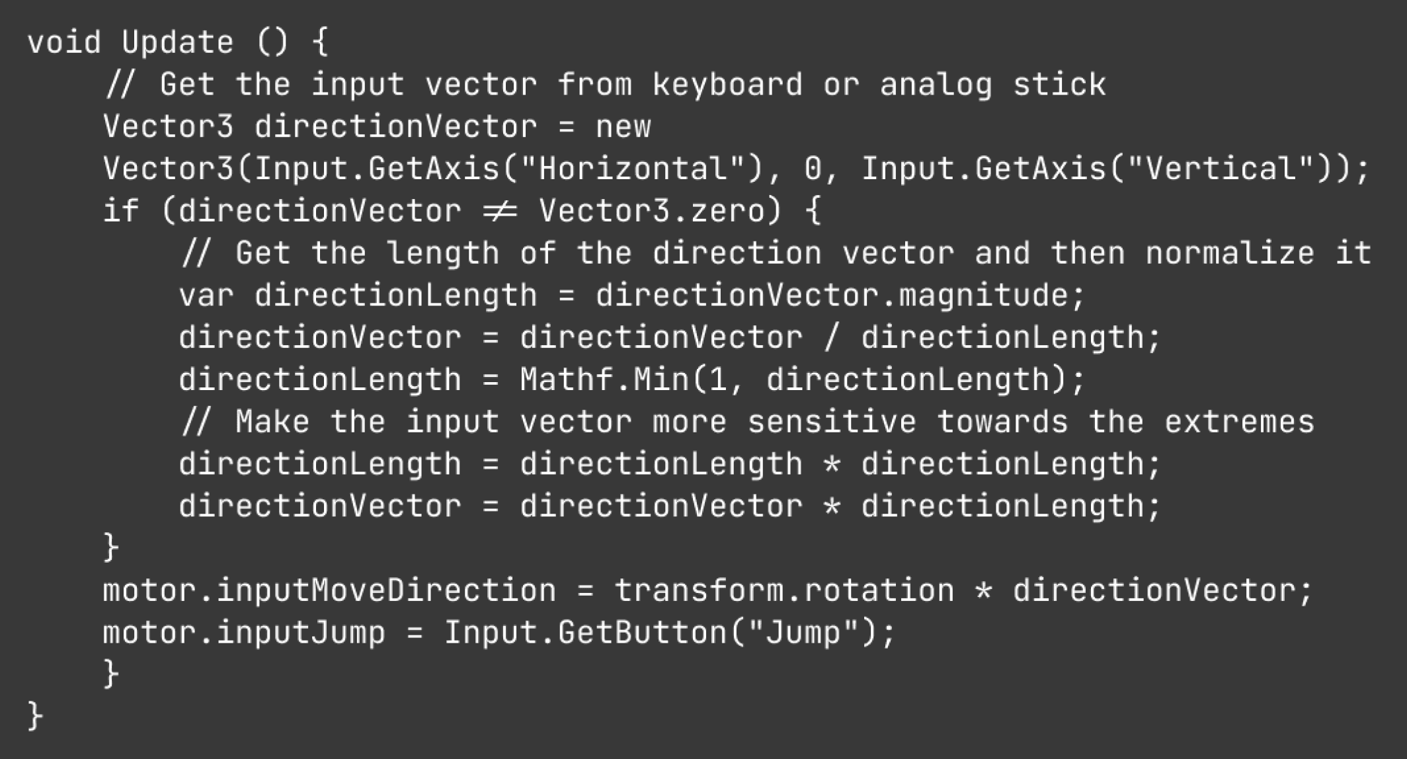Click the division operator between directionVector and directionLength
This screenshot has height=759, width=1407.
tap(831, 338)
